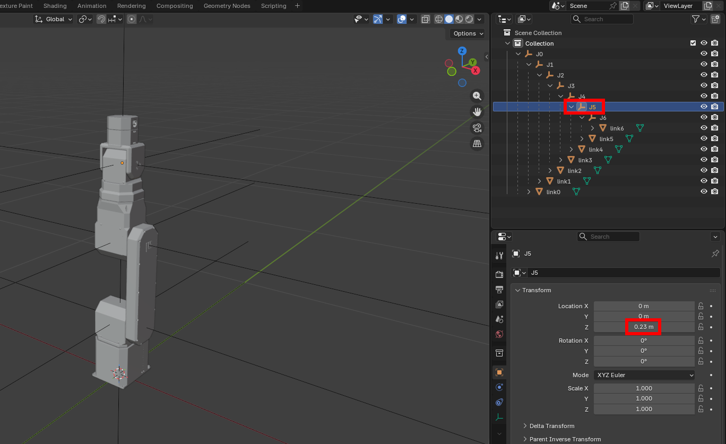Uncheck the Collection exclude checkbox
The width and height of the screenshot is (726, 444).
[693, 43]
